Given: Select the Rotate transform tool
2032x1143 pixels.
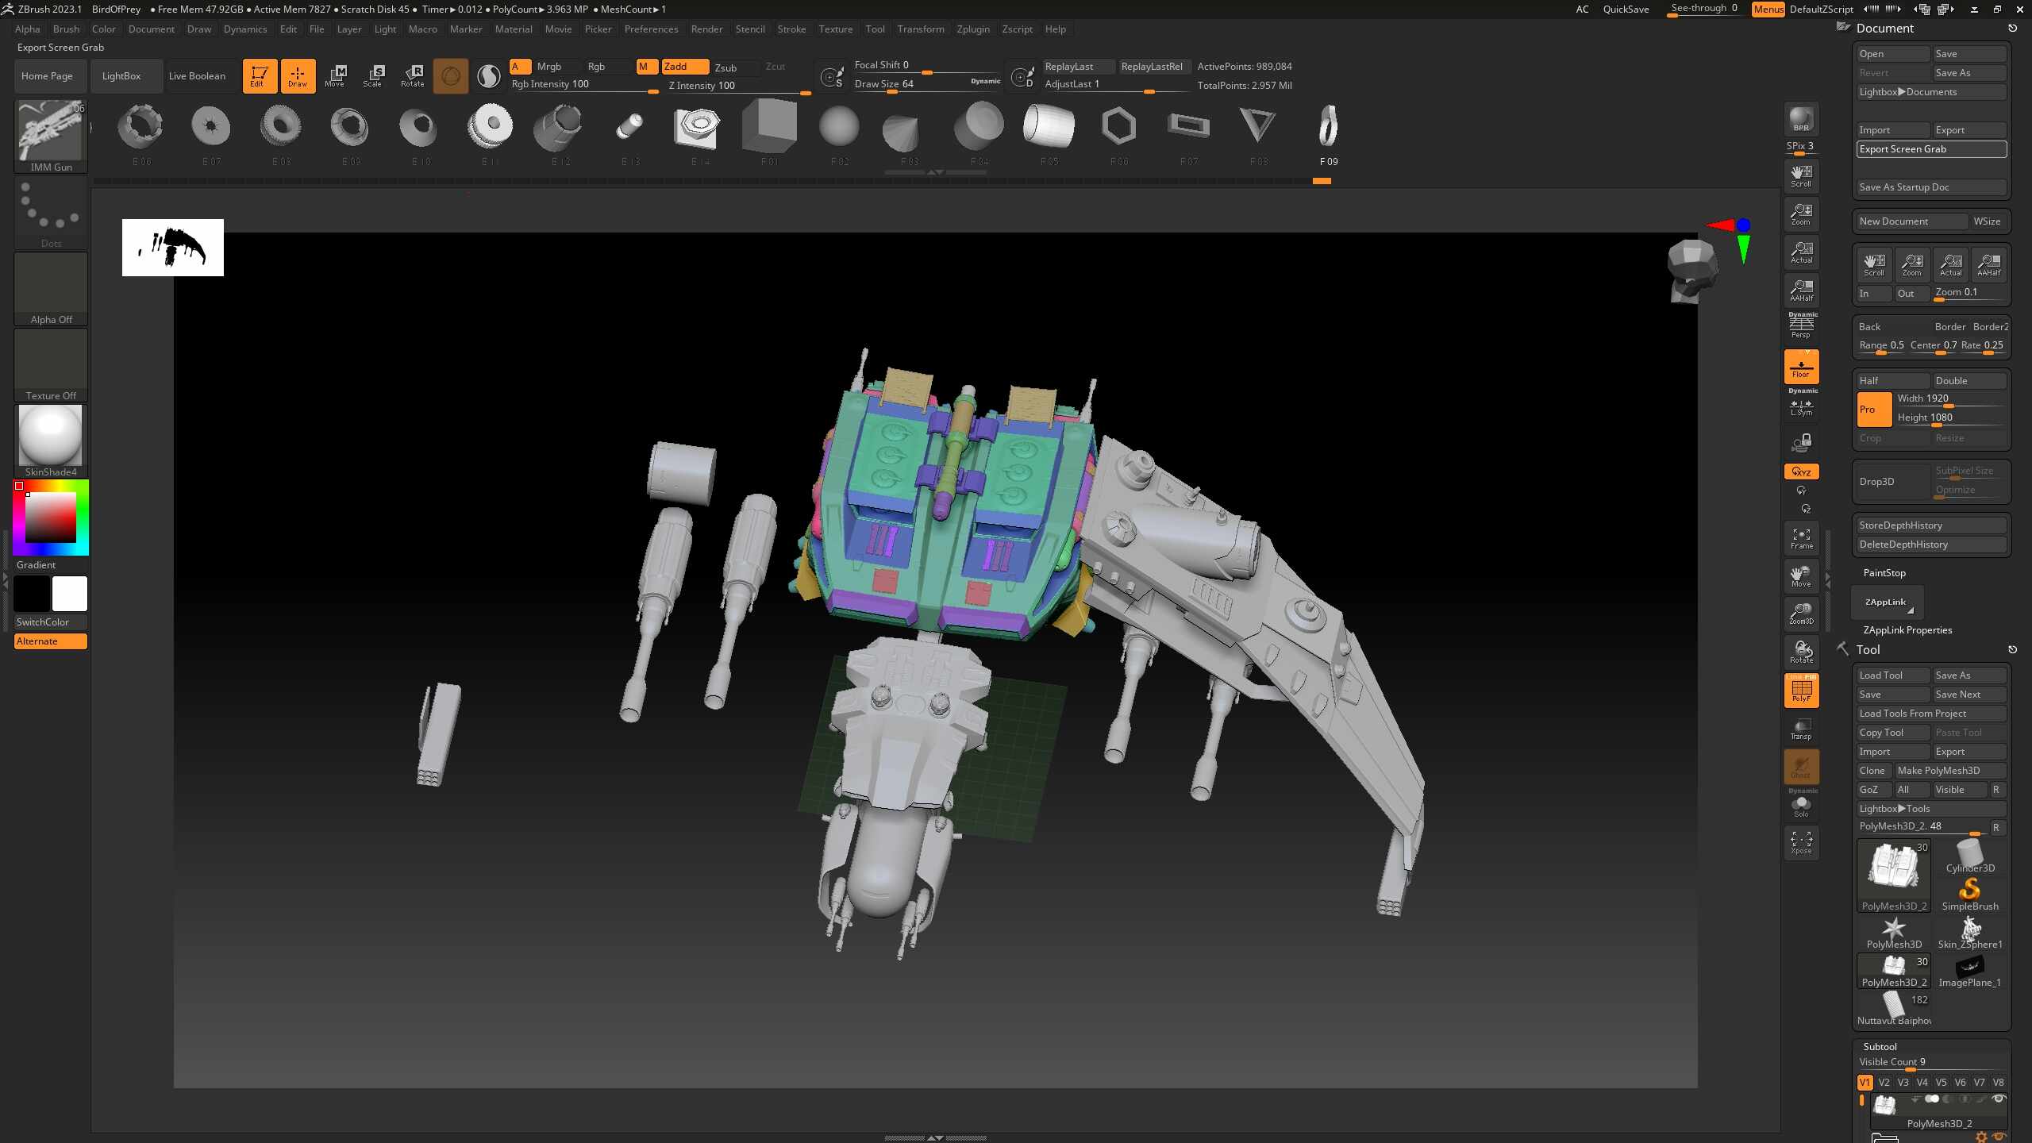Looking at the screenshot, I should [x=412, y=76].
